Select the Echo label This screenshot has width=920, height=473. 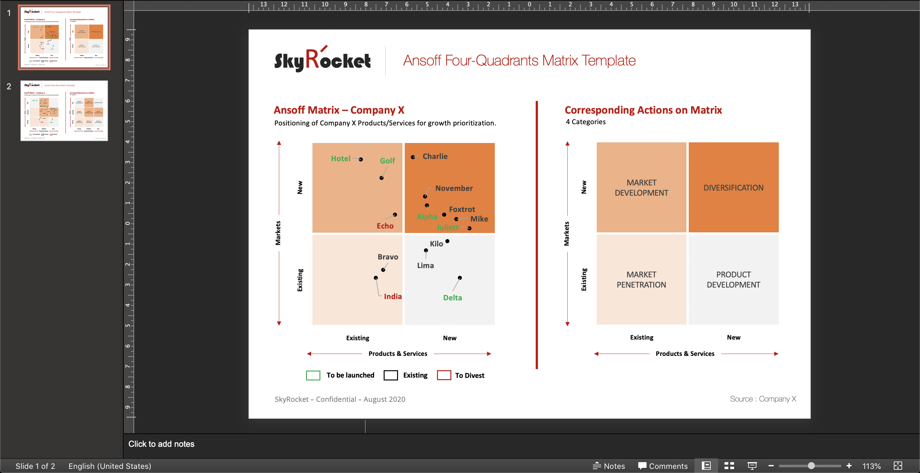click(x=385, y=226)
